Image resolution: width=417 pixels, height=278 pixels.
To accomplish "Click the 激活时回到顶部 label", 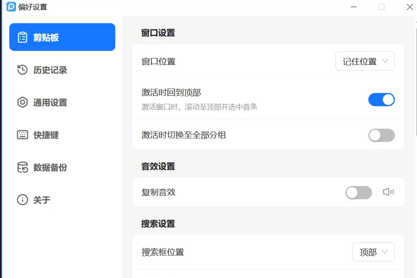I will point(171,92).
